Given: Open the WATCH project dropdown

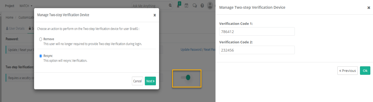Looking at the screenshot, I should tap(26, 6).
